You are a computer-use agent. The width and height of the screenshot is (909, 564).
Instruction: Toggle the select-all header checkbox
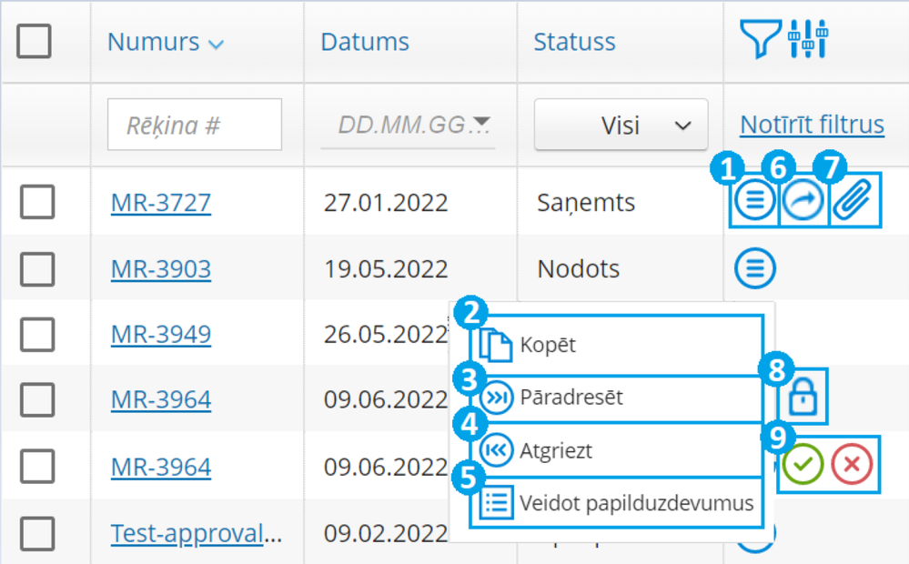click(34, 41)
